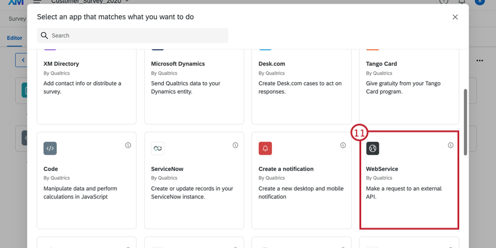Click the ServiceNow app logo icon
Viewport: 496px width, 248px height.
point(158,149)
